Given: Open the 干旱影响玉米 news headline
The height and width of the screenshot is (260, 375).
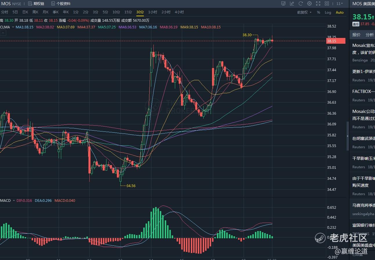Looking at the screenshot, I should pyautogui.click(x=364, y=158).
